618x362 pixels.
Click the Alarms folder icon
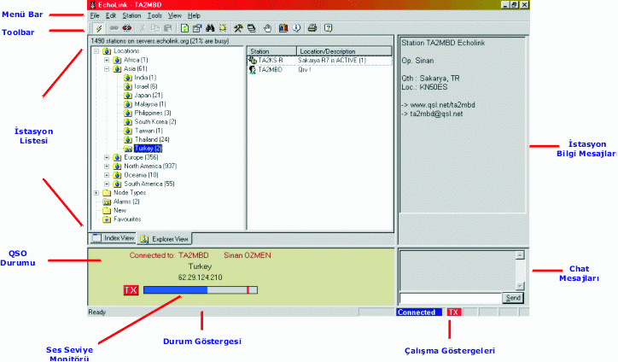click(x=107, y=201)
